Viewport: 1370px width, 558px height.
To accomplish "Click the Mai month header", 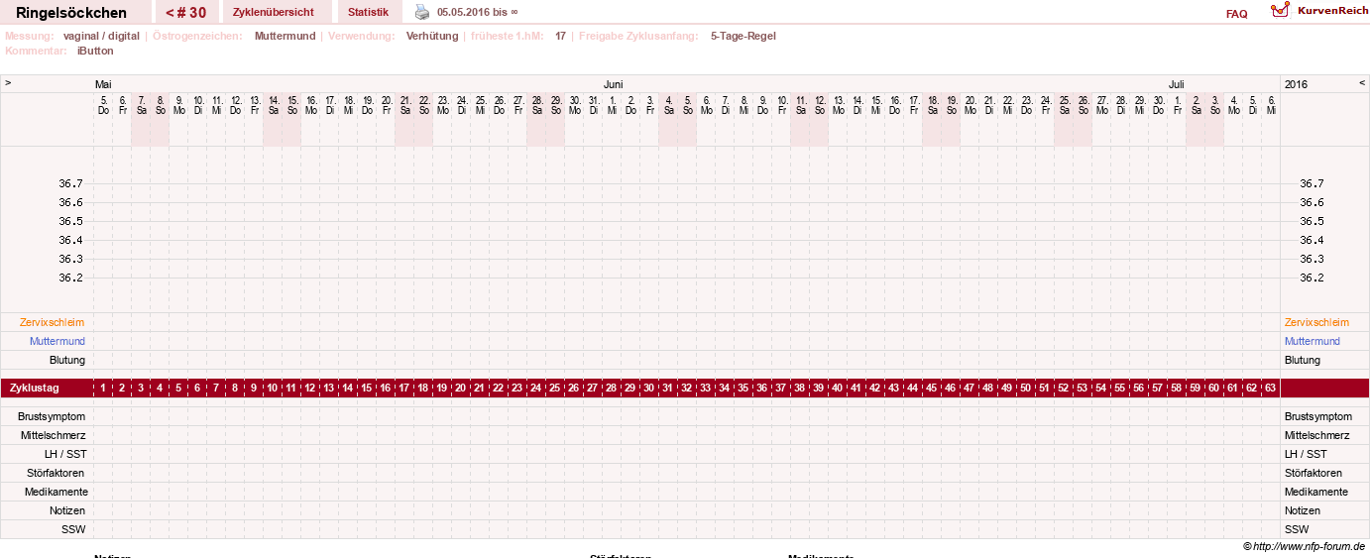I will click(x=103, y=84).
